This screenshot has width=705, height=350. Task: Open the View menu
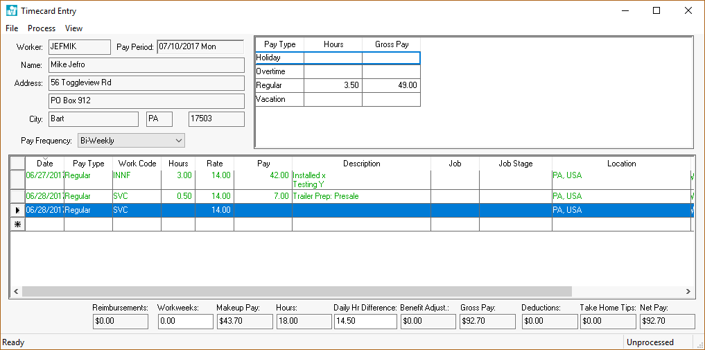click(x=73, y=28)
